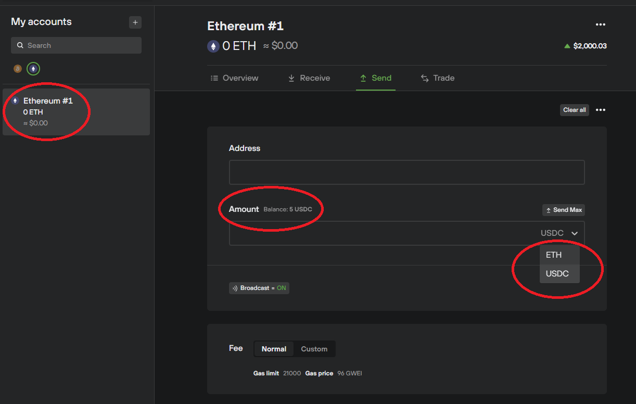Click the Clear all button

(x=575, y=110)
